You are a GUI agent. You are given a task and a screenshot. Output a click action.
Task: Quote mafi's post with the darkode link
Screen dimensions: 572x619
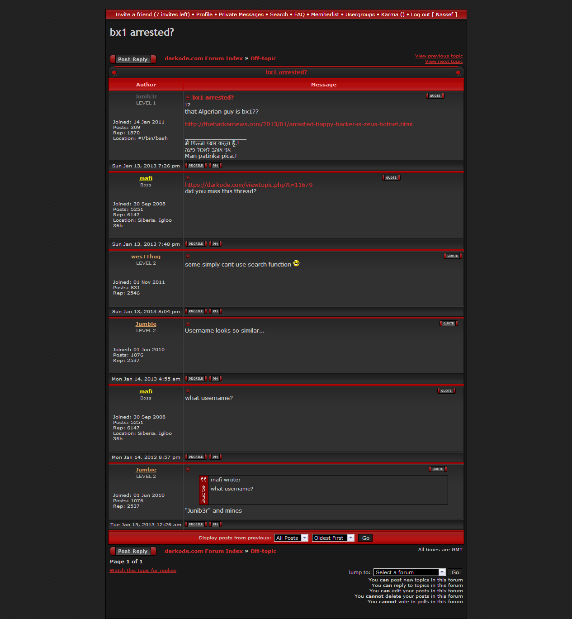click(391, 178)
